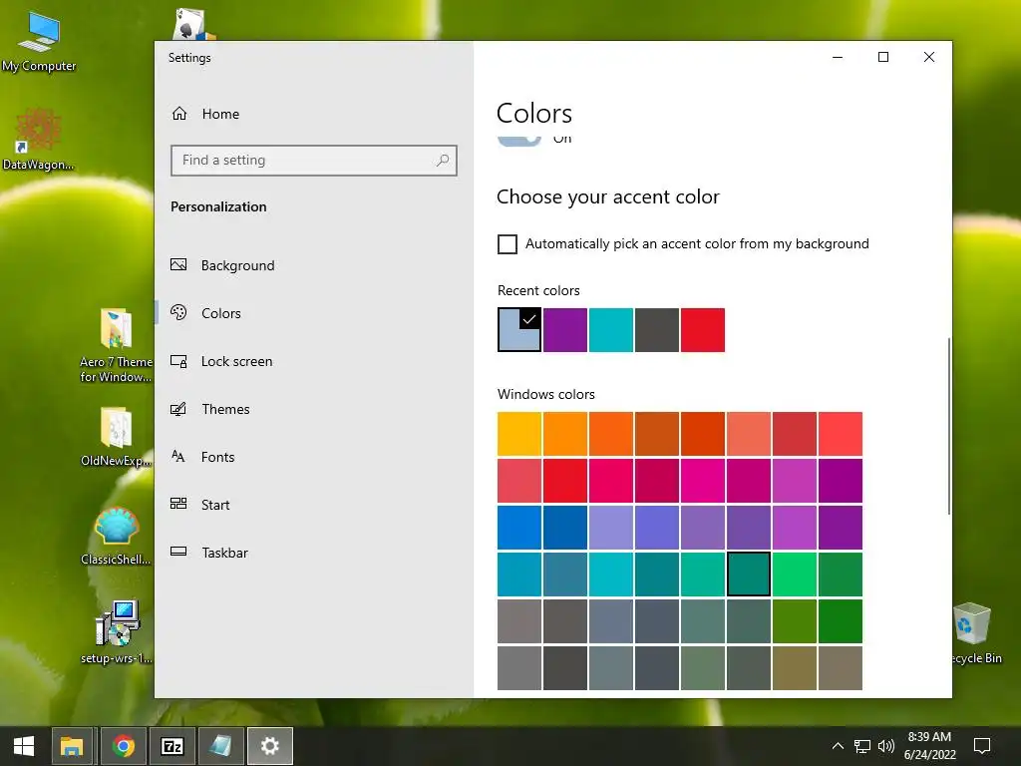Toggle the partially visible On switch
Screen dimensions: 1021x766
(x=518, y=140)
